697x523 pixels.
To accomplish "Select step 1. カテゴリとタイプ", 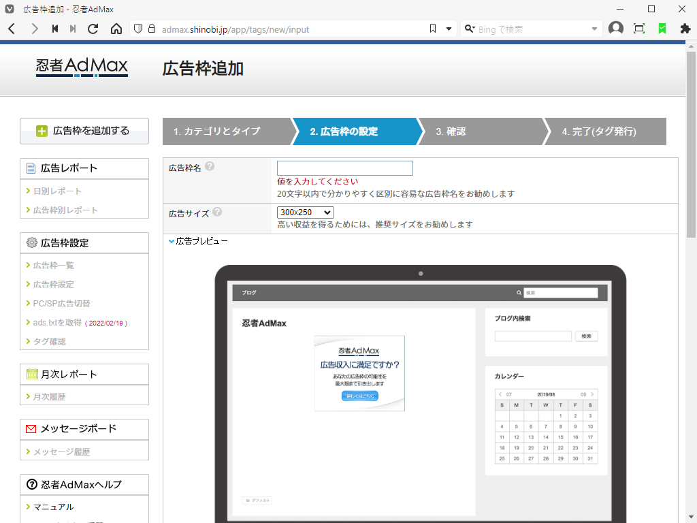I will (227, 131).
